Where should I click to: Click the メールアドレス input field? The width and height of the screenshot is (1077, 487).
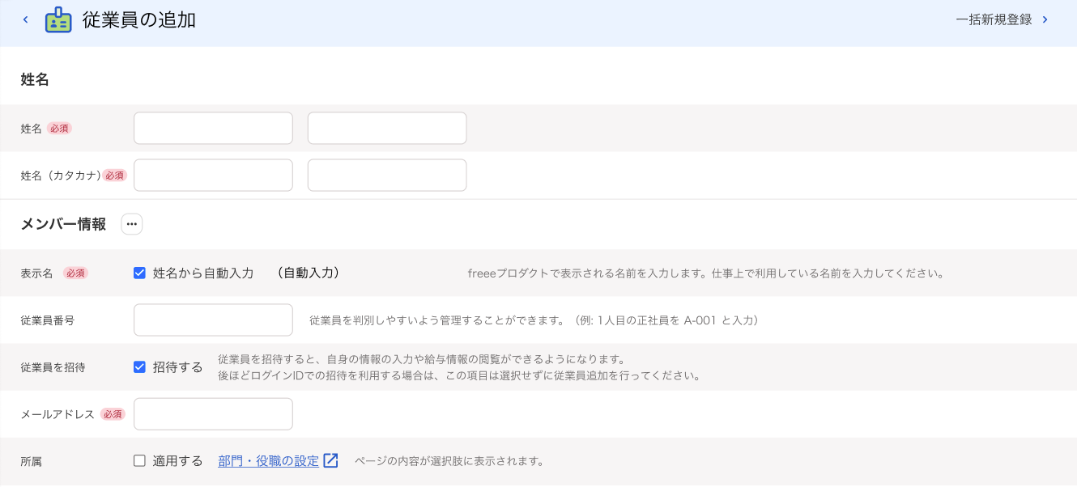(213, 414)
